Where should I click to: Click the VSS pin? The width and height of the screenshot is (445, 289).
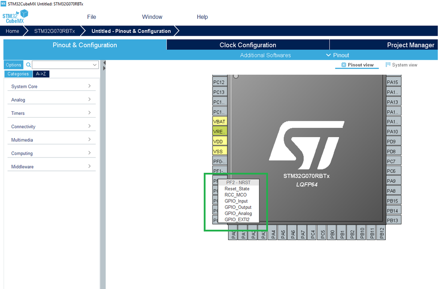[x=220, y=151]
